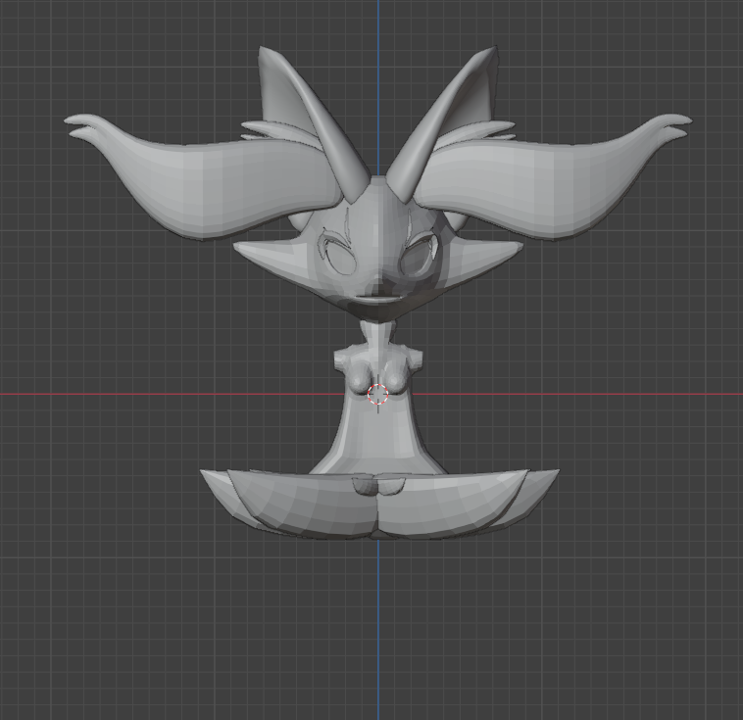Screen dimensions: 743x720
Task: Click the model's mouth
Action: pos(378,299)
